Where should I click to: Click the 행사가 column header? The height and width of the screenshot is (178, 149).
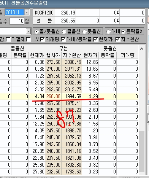tap(53, 55)
